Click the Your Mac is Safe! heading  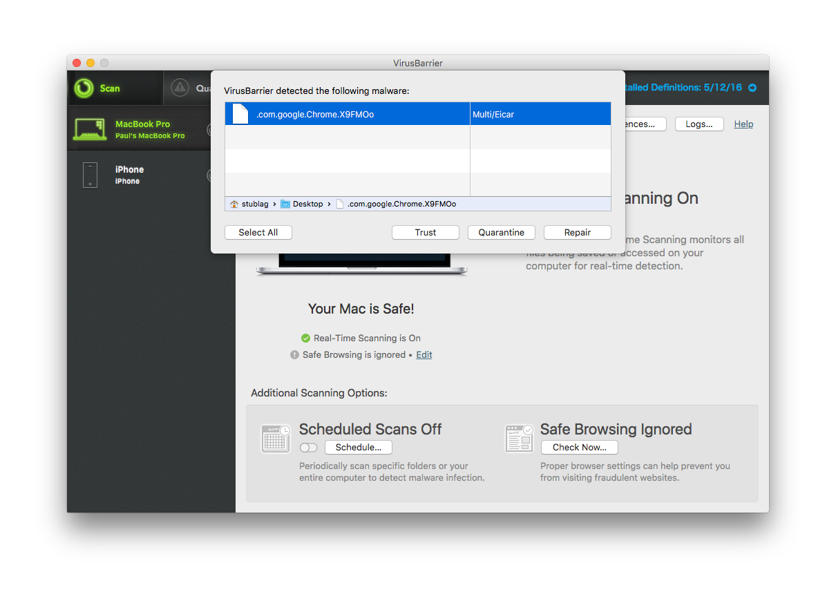[361, 309]
